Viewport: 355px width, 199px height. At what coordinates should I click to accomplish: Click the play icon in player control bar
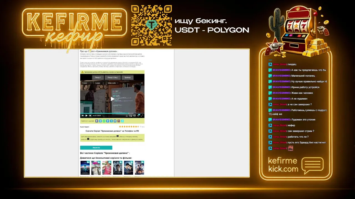pos(87,116)
